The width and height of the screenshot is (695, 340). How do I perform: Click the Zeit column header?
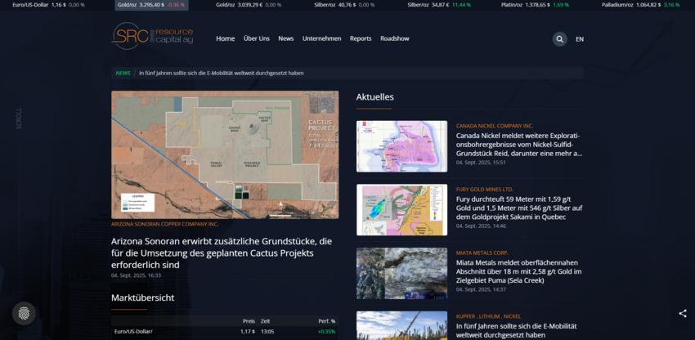click(265, 321)
